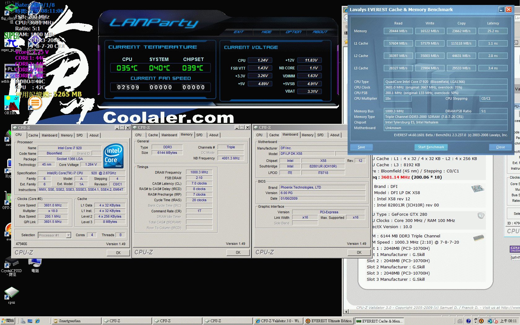Minimize the EVEREST Cache & Memory Benchmark window
Screen dimensions: 520x325
[501, 10]
